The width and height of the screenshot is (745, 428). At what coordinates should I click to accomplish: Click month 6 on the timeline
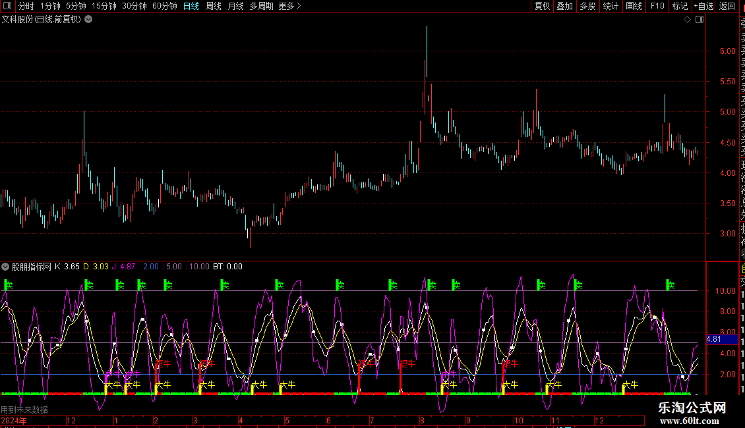point(328,420)
